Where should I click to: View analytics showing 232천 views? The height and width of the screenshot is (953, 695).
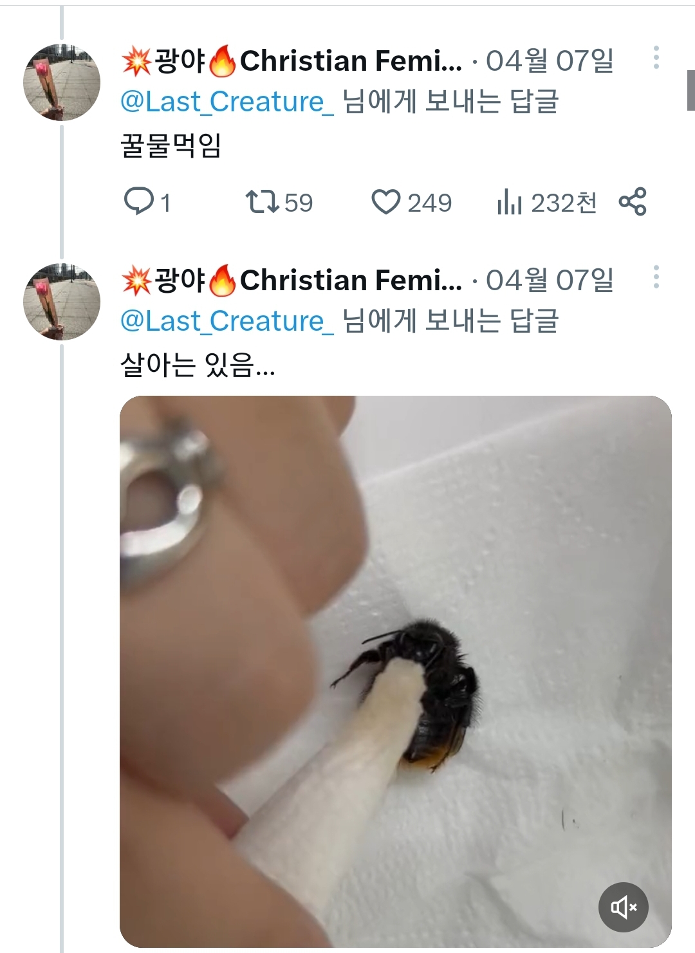(509, 203)
